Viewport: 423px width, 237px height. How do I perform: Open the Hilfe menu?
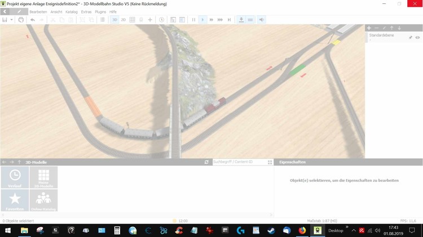(113, 12)
